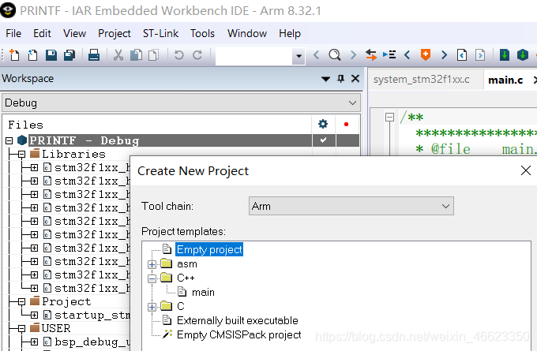Expand the bsp_debug file node

point(34,342)
